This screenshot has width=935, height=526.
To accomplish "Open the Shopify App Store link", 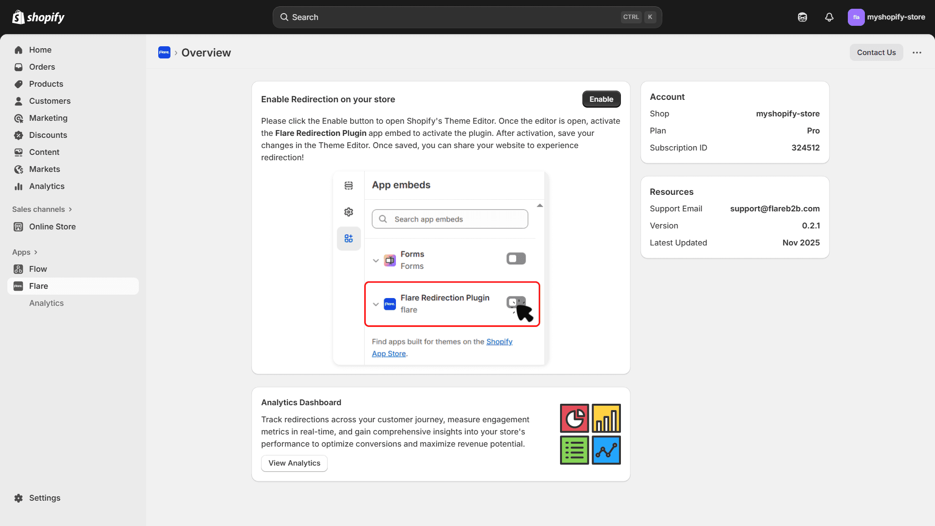I will [x=499, y=341].
